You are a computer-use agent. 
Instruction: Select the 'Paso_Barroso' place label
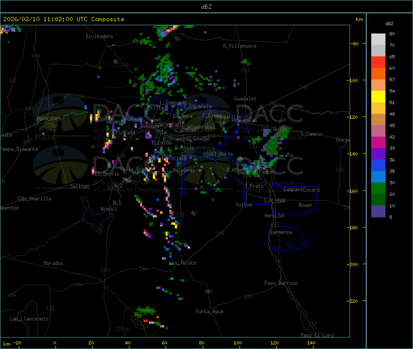pos(281,283)
